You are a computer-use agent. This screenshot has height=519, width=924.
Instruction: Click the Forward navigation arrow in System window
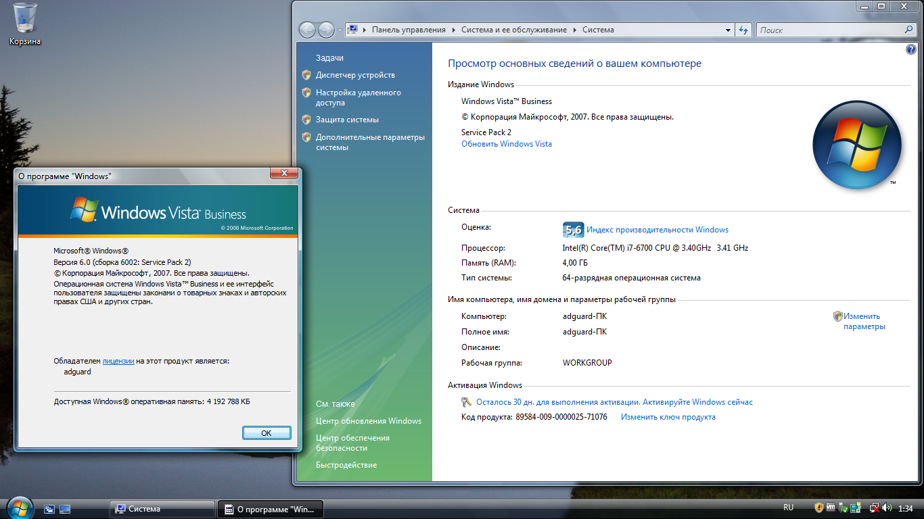pyautogui.click(x=327, y=30)
